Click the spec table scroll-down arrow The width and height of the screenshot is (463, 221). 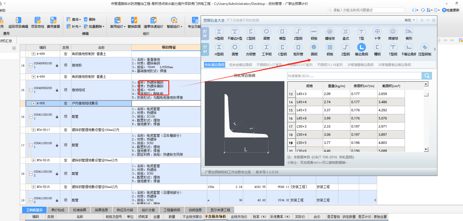click(x=426, y=149)
